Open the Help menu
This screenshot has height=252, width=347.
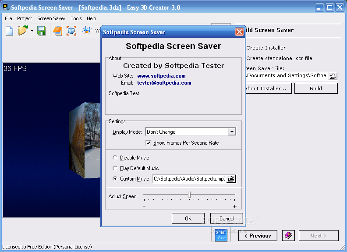coord(92,18)
